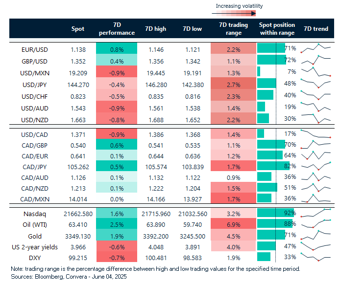Viewport: 340px width, 285px height.
Task: Select the USD/JPY 7D trend sparkline
Action: 316,84
